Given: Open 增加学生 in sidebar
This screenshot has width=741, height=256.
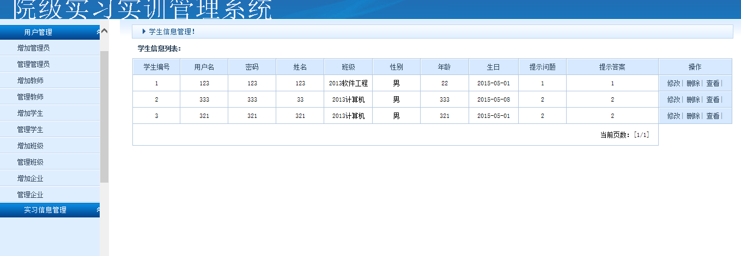Looking at the screenshot, I should [x=30, y=113].
